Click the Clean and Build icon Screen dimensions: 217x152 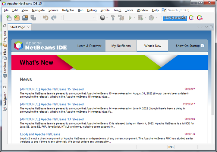[121, 18]
